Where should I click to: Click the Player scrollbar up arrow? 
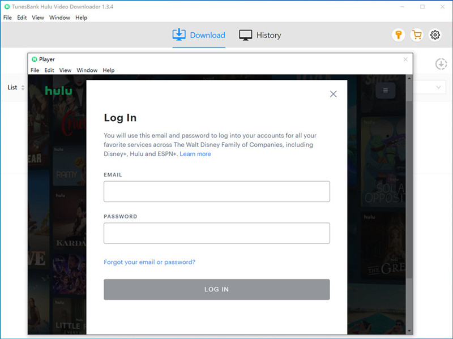409,78
